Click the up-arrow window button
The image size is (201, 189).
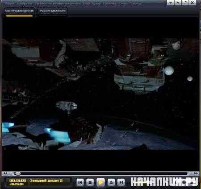coord(178,3)
